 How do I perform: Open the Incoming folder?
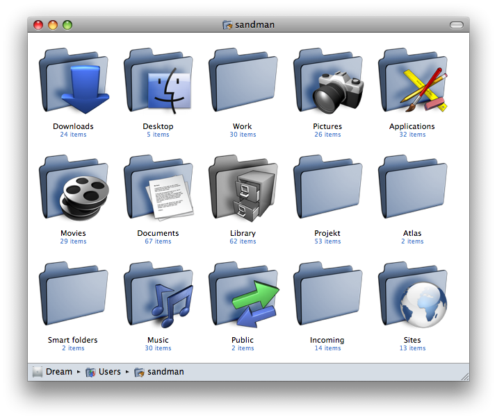328,297
